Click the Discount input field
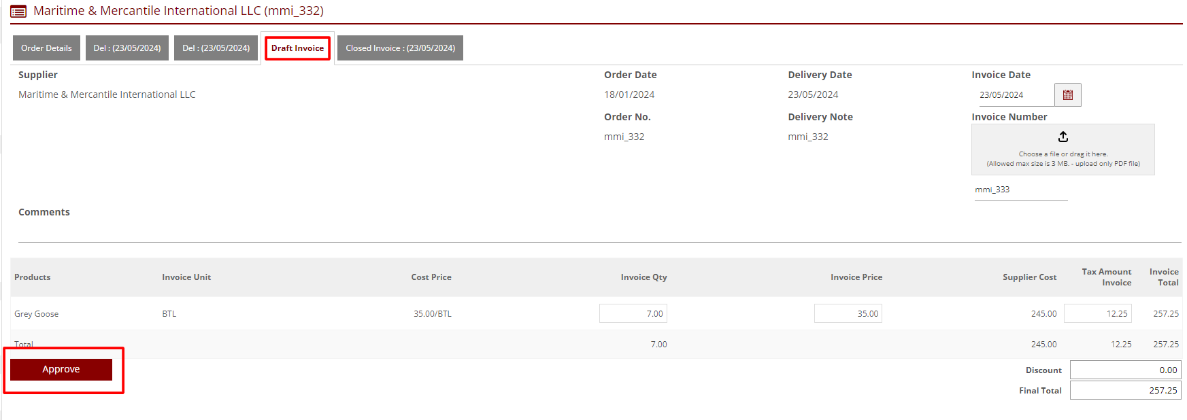The height and width of the screenshot is (420, 1187). (1125, 370)
